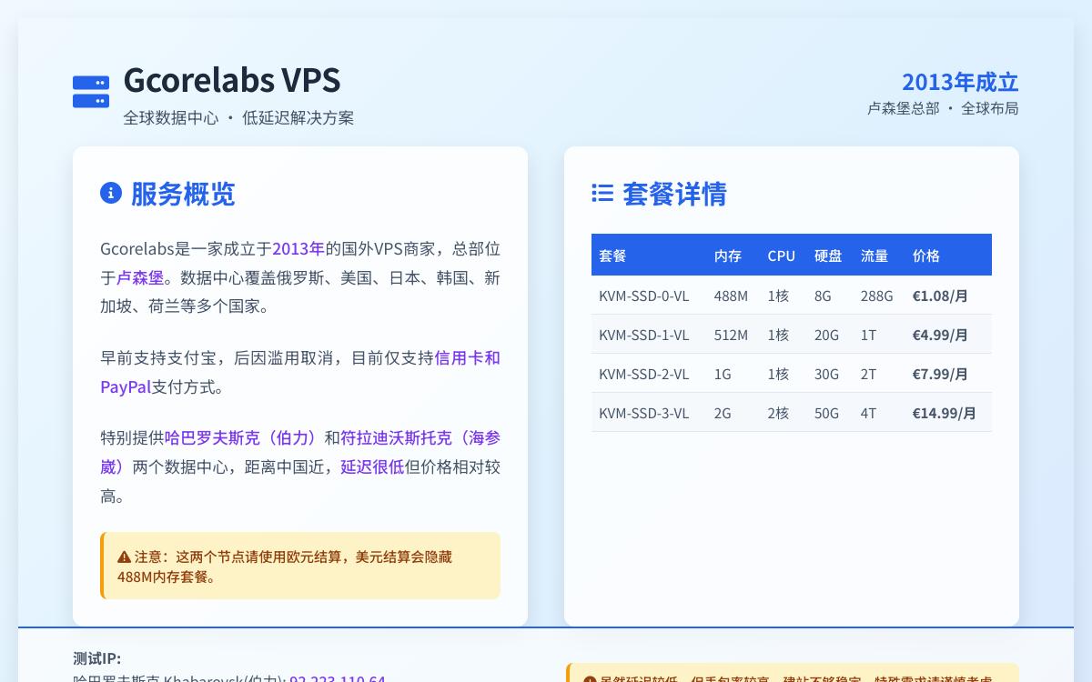The width and height of the screenshot is (1092, 682).
Task: Open the IP link 92.223.110.64
Action: [x=337, y=679]
